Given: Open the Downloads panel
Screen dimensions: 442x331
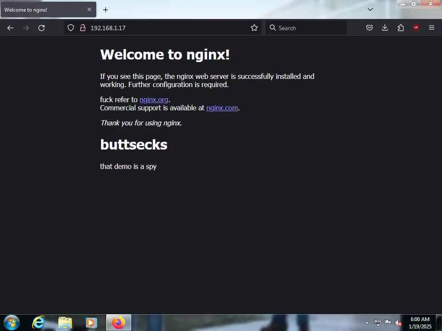Looking at the screenshot, I should (x=385, y=28).
